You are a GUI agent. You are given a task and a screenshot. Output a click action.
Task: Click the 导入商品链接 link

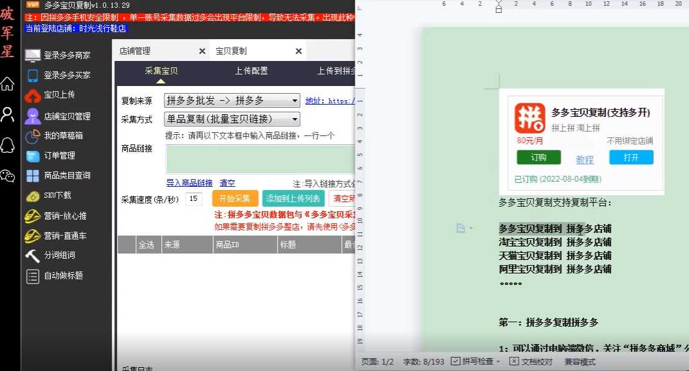tap(190, 183)
